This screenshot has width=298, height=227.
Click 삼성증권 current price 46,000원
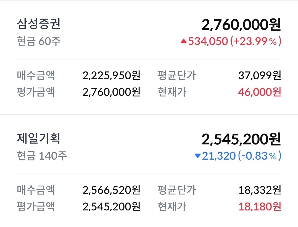click(259, 92)
